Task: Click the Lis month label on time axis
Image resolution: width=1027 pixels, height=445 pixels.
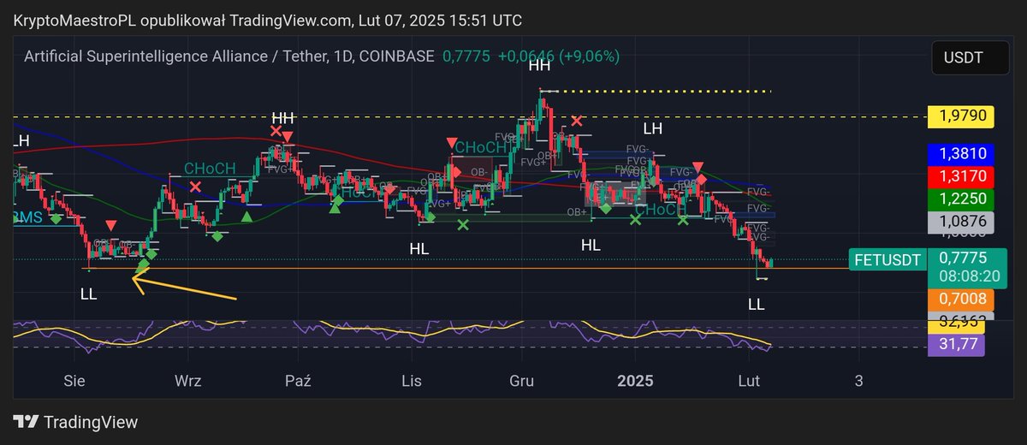Action: (x=411, y=380)
